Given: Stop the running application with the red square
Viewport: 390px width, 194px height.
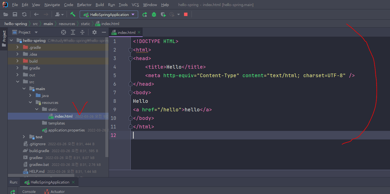Looking at the screenshot, I should 186,14.
